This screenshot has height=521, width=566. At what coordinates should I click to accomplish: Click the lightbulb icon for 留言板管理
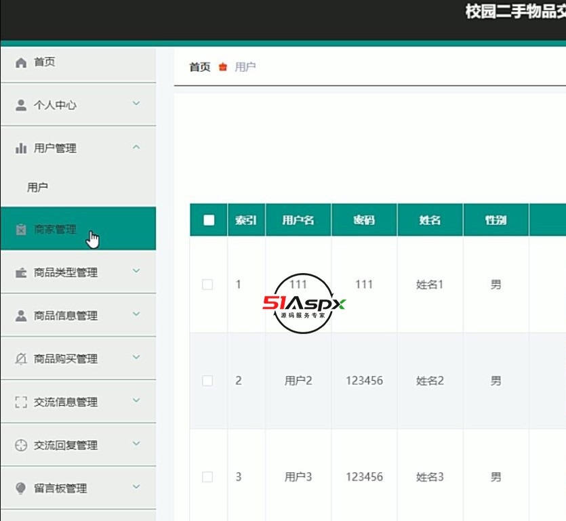pyautogui.click(x=21, y=488)
